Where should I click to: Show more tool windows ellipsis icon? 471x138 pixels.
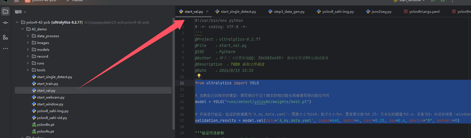5,49
